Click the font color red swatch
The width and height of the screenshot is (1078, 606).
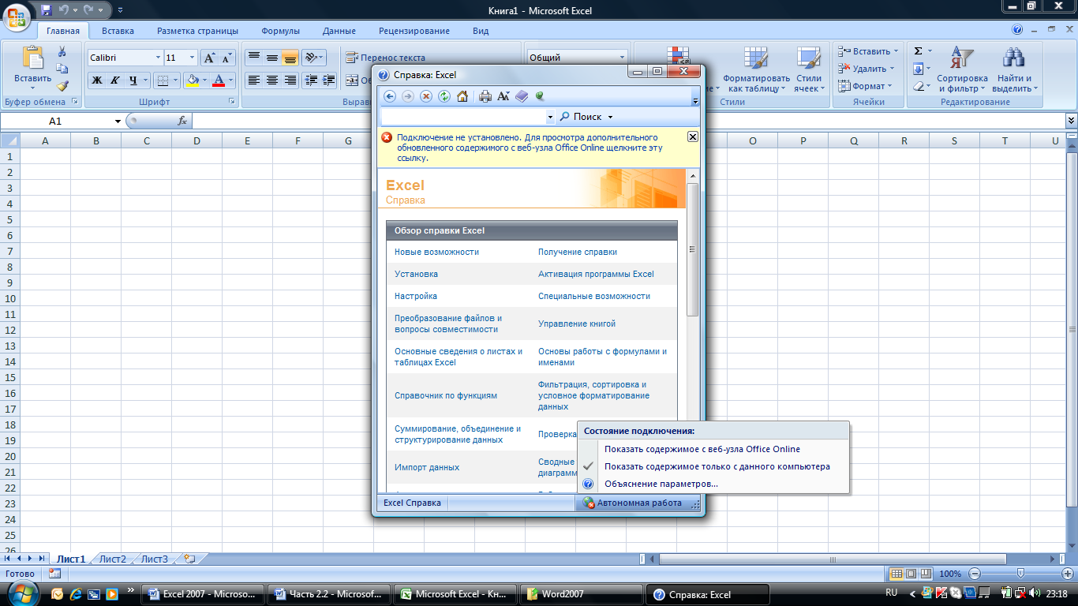[x=219, y=80]
